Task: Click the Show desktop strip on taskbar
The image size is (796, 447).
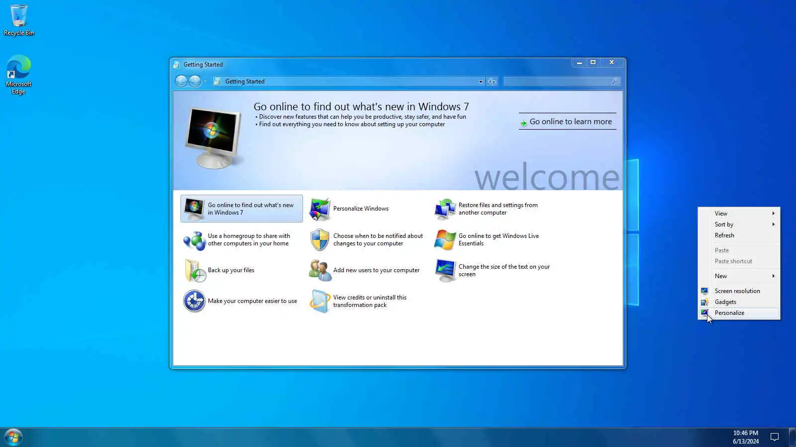Action: coord(793,437)
